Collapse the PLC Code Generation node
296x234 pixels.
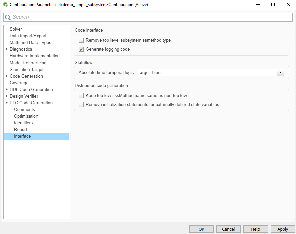(x=7, y=103)
